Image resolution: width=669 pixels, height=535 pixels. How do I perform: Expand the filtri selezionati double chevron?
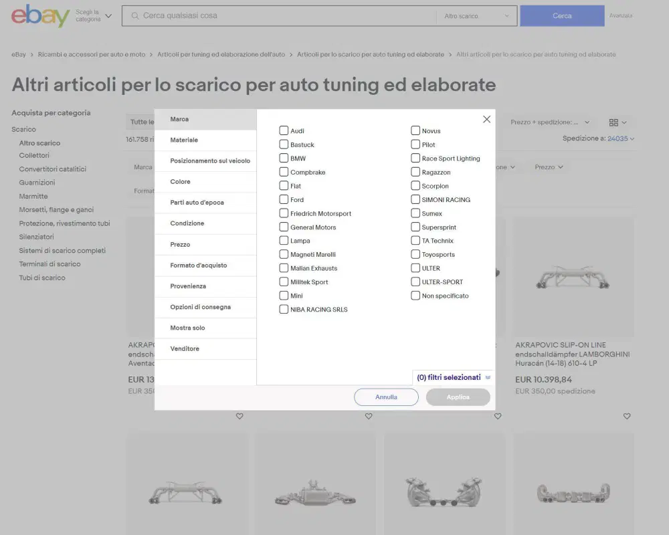(488, 378)
